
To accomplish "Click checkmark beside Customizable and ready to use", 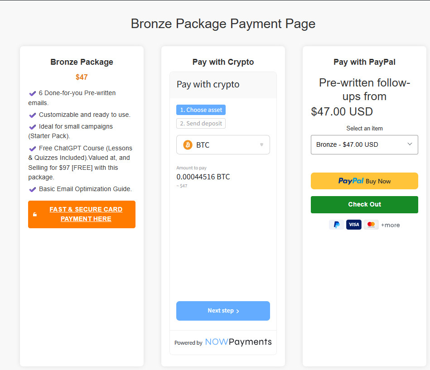I will [33, 115].
